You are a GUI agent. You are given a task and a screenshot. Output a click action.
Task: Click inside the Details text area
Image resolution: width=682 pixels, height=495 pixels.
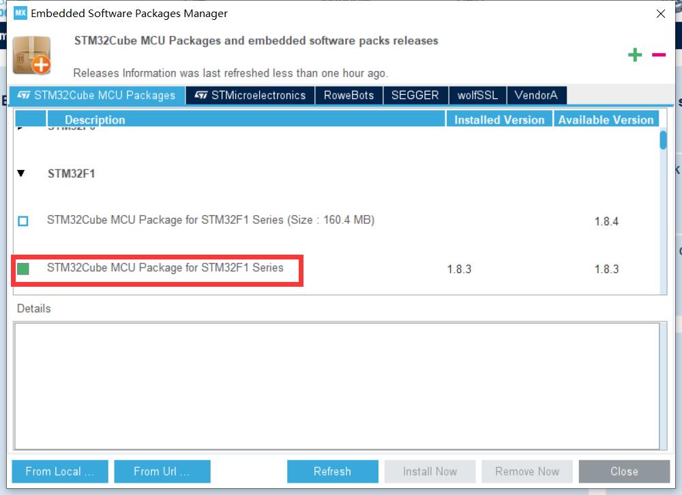point(337,386)
